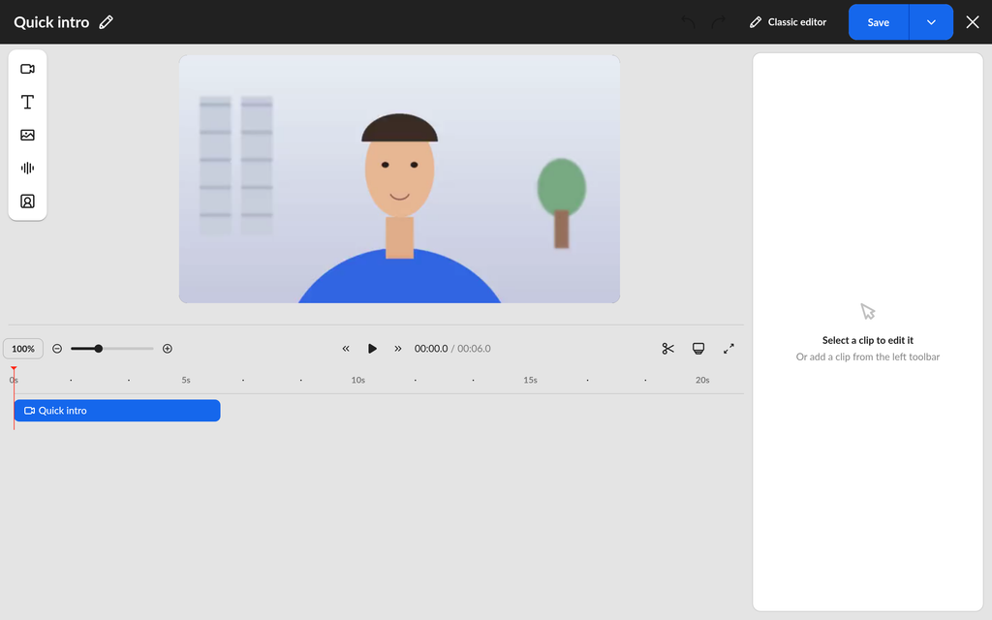Screen dimensions: 992x620
Task: Add a video clip from the left toolbar
Action: point(27,69)
